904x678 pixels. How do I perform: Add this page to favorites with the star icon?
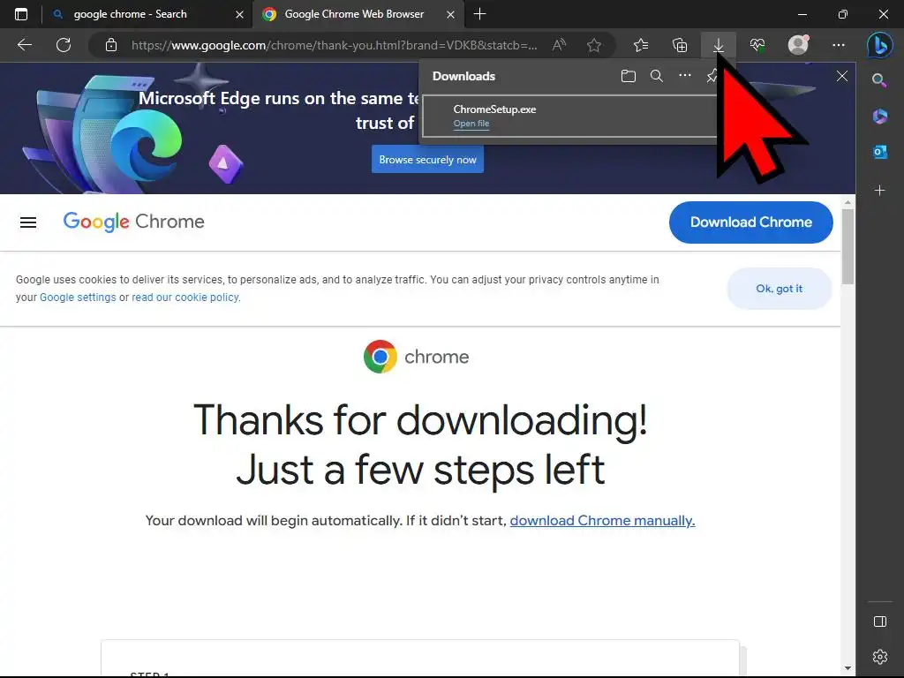point(594,45)
